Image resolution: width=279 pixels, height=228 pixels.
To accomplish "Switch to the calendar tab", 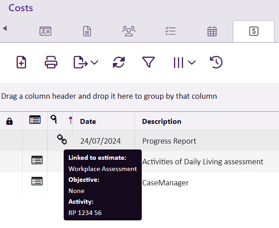I will 212,31.
